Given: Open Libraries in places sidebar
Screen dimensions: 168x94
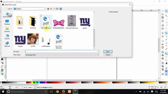Looking at the screenshot, I should click(x=7, y=30).
